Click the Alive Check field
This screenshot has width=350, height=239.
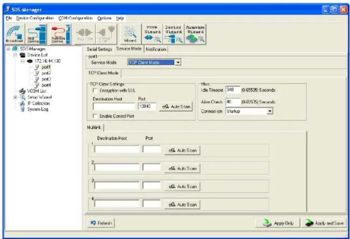233,102
